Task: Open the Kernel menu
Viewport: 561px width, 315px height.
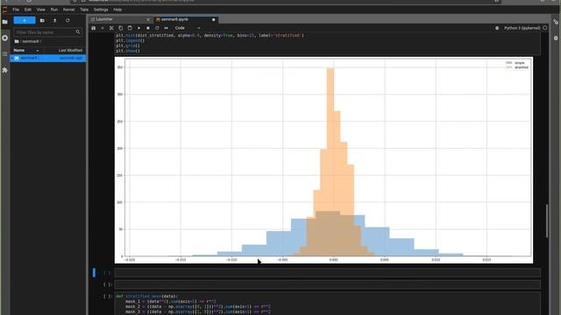Action: tap(68, 10)
